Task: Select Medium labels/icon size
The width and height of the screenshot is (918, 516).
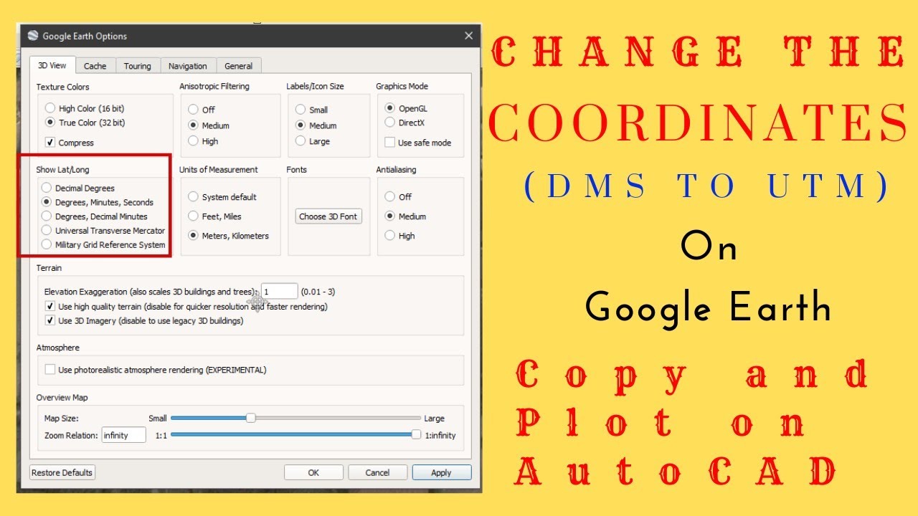Action: pyautogui.click(x=301, y=125)
